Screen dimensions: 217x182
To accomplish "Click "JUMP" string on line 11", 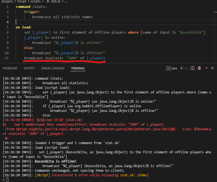I will [x=72, y=58].
